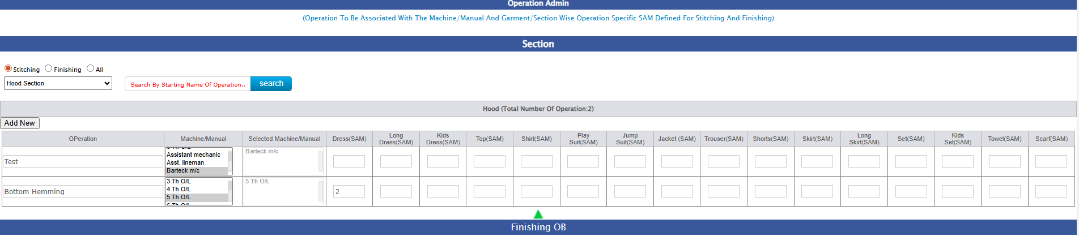Click the Hood total operations header bar
Image resolution: width=1079 pixels, height=236 pixels.
coord(538,109)
